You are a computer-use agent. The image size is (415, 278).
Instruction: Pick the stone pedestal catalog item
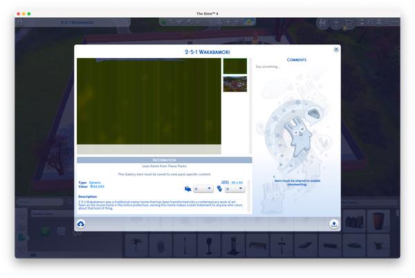(x=233, y=245)
